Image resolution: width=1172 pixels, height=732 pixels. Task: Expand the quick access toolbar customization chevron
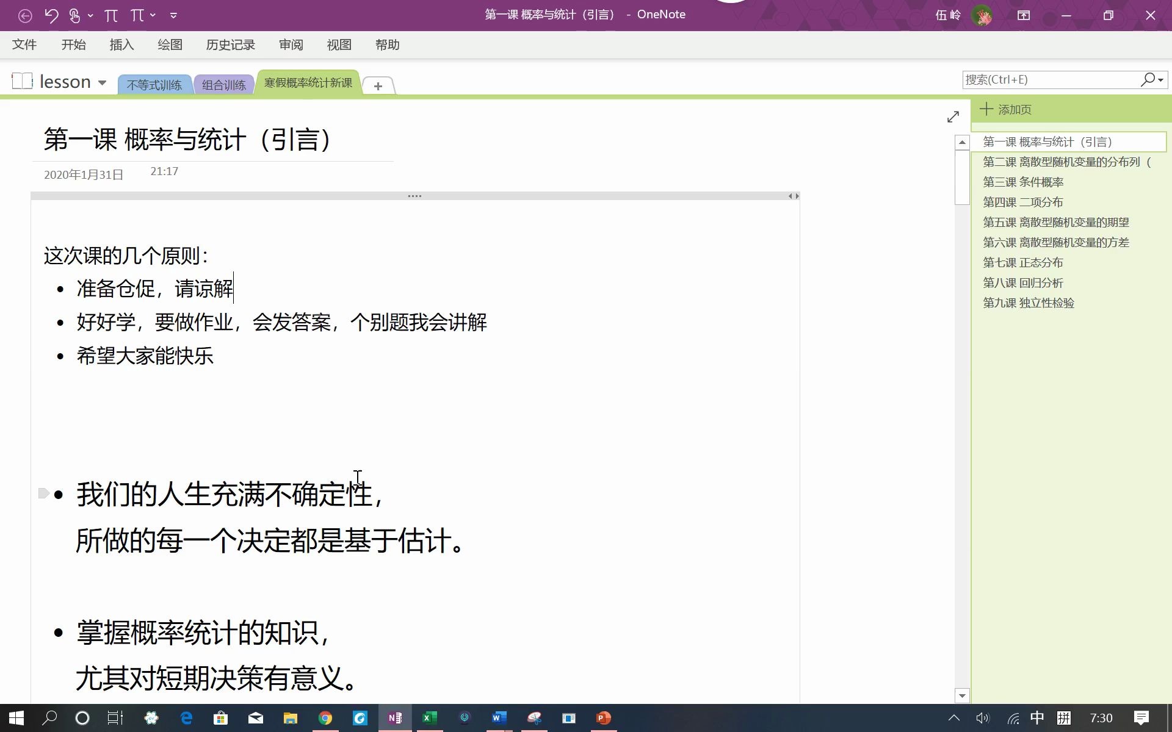click(x=174, y=15)
